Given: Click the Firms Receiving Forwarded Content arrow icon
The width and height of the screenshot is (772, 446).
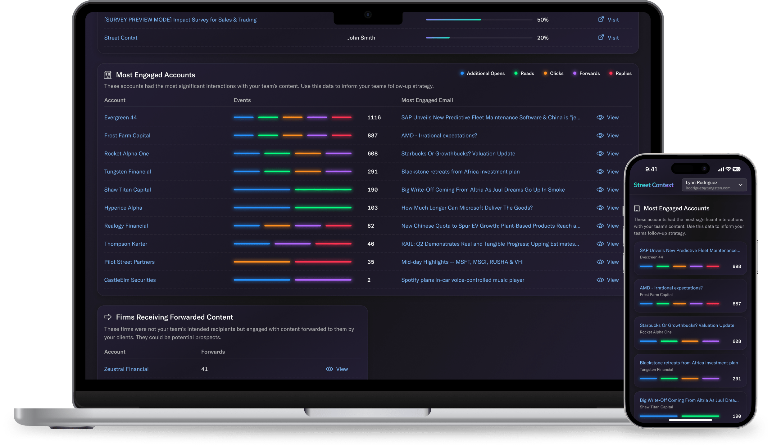Looking at the screenshot, I should 108,317.
